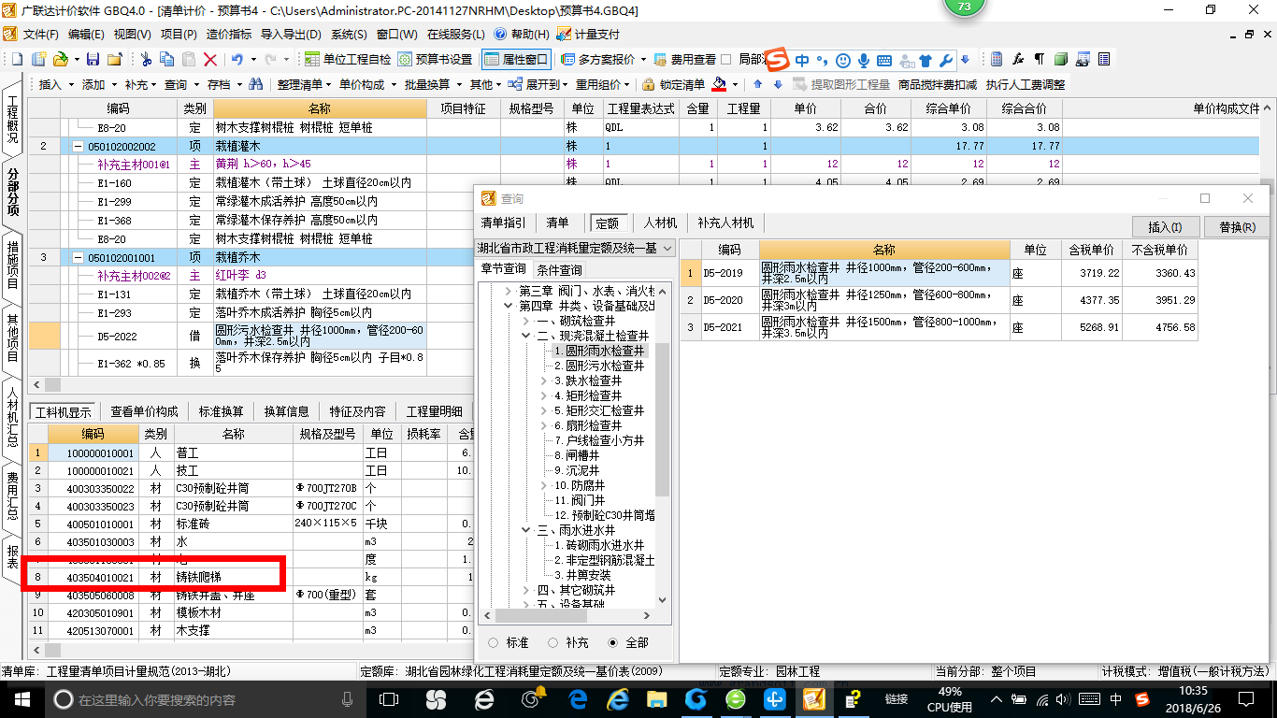Viewport: 1277px width, 718px height.
Task: Toggle the 局部 checkbox in toolbar
Action: click(x=726, y=59)
